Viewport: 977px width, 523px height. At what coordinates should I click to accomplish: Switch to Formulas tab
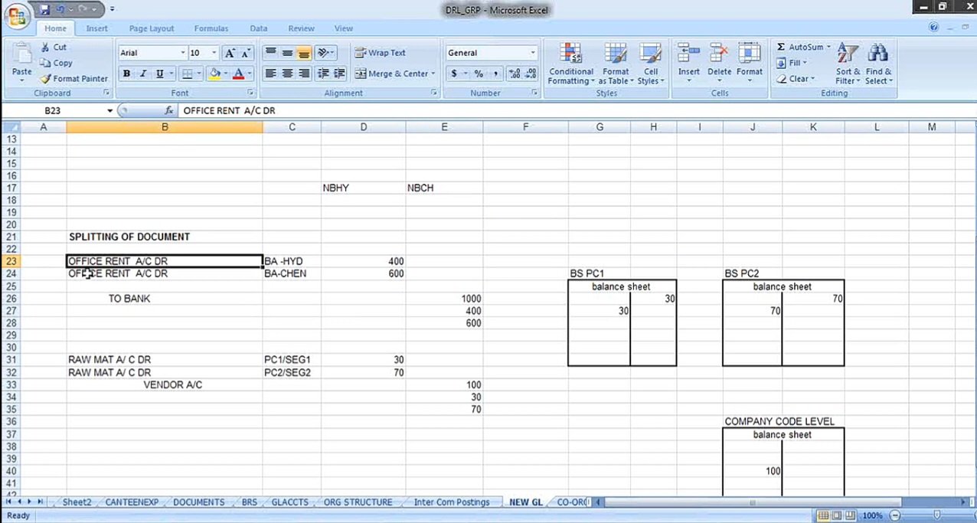[211, 28]
